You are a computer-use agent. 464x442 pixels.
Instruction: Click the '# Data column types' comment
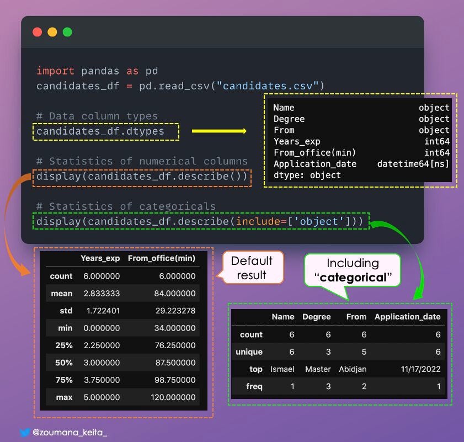point(97,116)
